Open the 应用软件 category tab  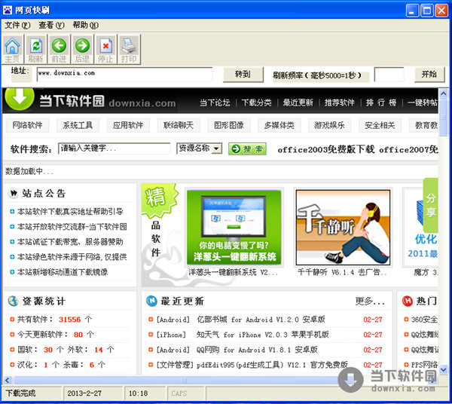point(128,125)
